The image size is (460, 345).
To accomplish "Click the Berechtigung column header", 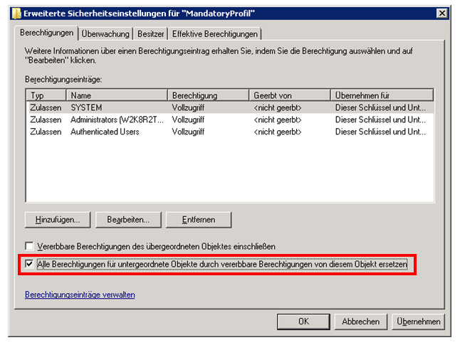I will [209, 95].
